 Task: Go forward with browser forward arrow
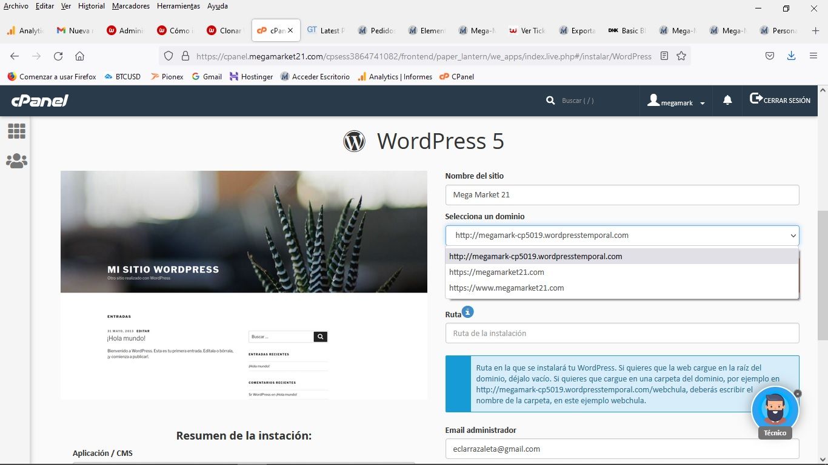point(36,56)
